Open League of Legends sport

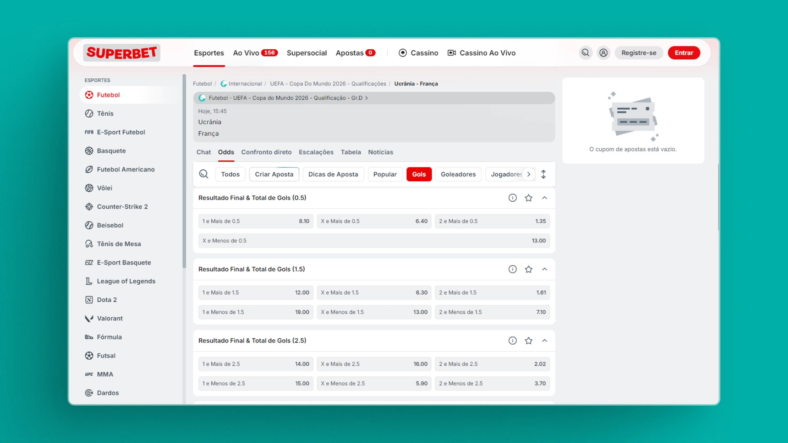(x=126, y=281)
